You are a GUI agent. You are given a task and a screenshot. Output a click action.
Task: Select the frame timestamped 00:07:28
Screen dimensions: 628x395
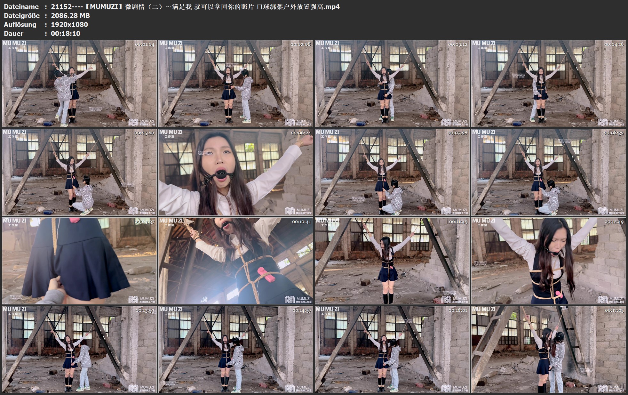(392, 172)
